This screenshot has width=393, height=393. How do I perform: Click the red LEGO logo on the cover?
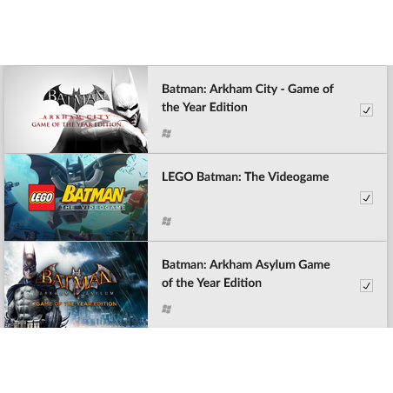pyautogui.click(x=42, y=197)
